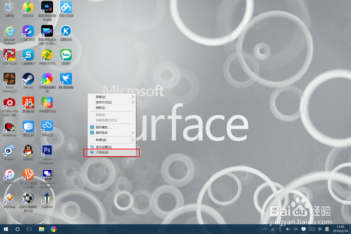The width and height of the screenshot is (351, 234).
Task: Click the M input method indicator
Action: pos(327,229)
